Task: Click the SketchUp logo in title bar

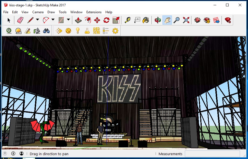Action: point(6,5)
